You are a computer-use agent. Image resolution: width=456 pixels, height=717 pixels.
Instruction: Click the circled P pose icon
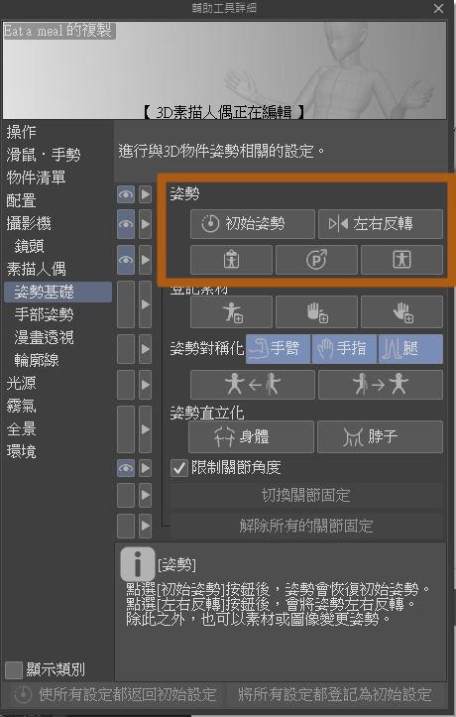[x=316, y=260]
